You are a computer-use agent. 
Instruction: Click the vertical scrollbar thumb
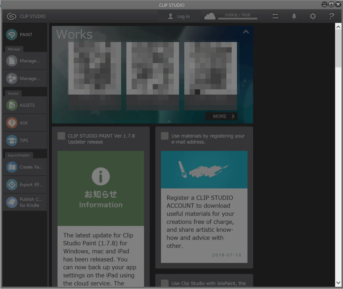338,48
